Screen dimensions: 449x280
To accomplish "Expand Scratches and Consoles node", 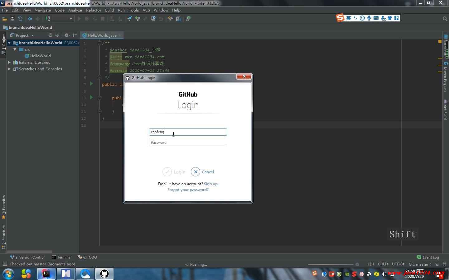I will pyautogui.click(x=9, y=69).
